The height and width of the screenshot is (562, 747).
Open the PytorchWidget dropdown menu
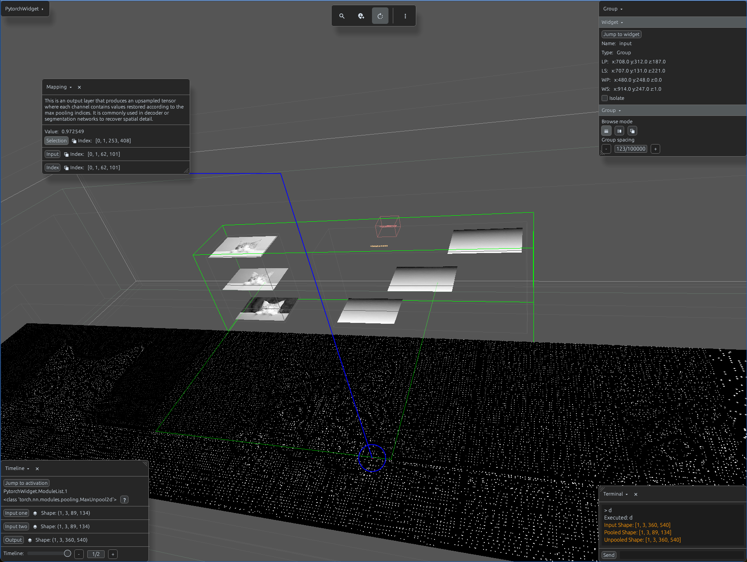tap(25, 9)
